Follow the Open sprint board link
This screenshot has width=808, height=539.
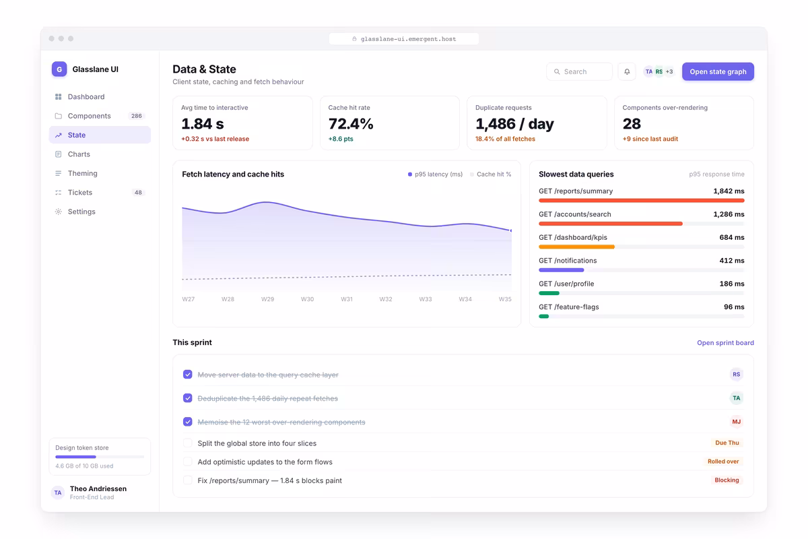725,343
